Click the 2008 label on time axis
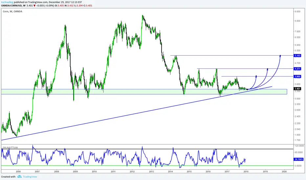Screen dimensions: 306x180 56,171
